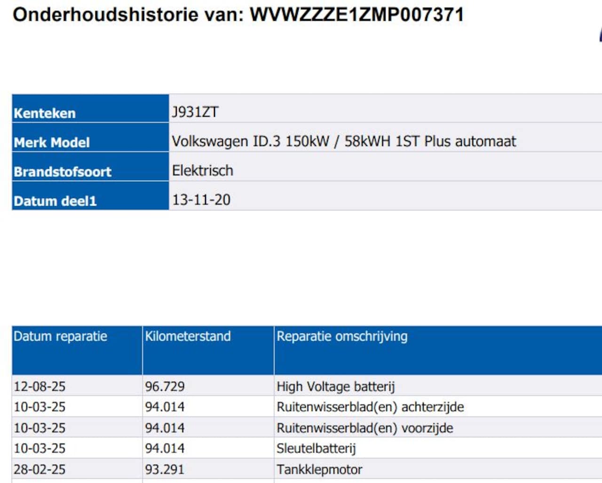602x483 pixels.
Task: Select the Tankklepmotor repair entry
Action: tap(319, 469)
